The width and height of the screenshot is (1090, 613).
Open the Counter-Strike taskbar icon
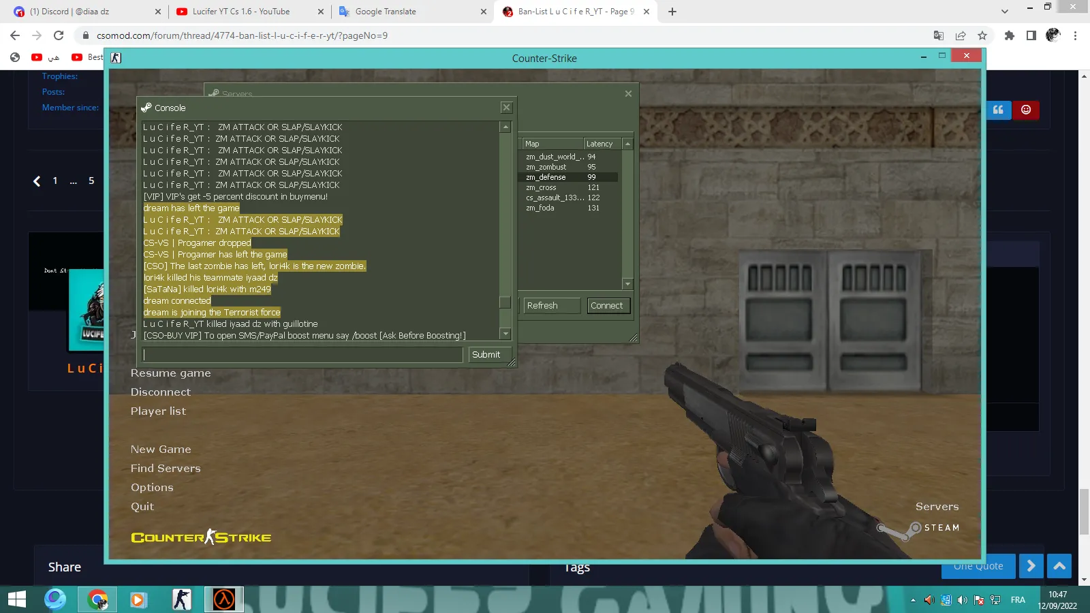181,599
